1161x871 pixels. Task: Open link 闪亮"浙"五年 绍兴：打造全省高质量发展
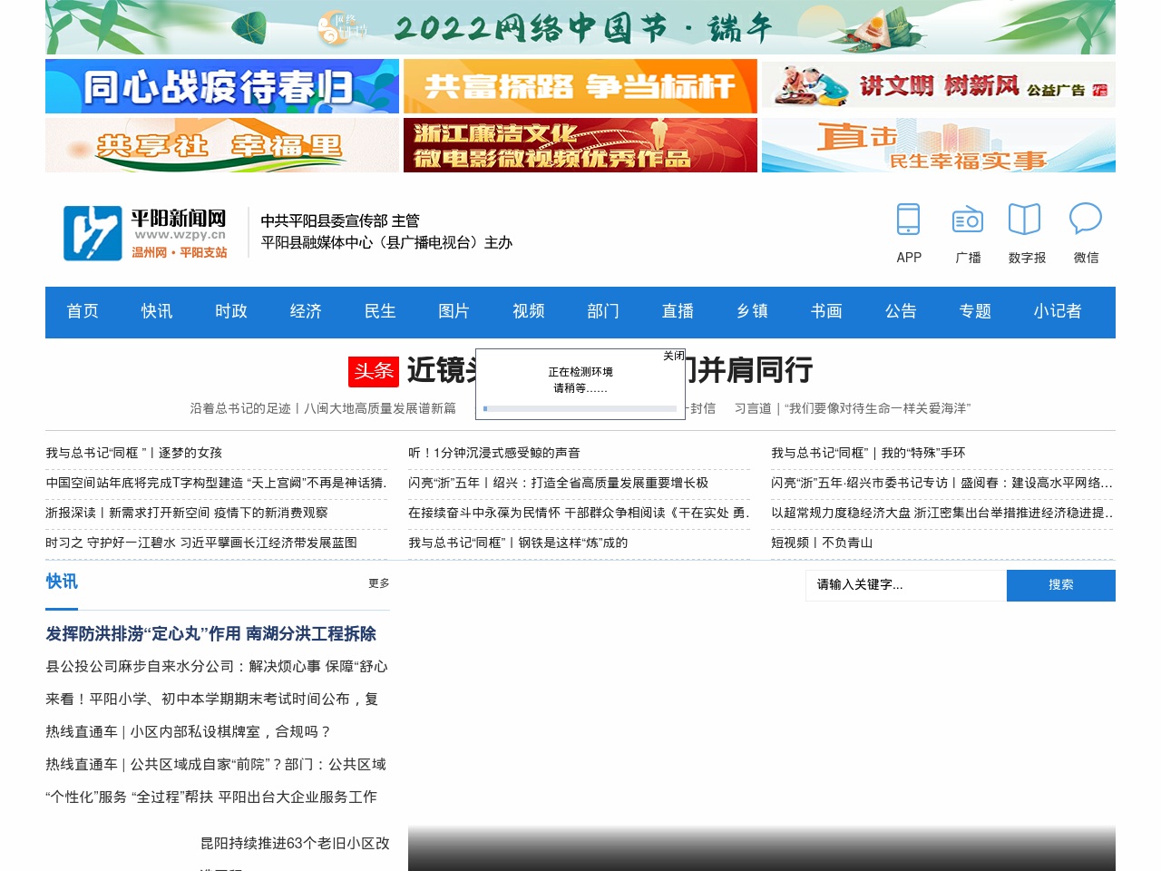pyautogui.click(x=559, y=483)
